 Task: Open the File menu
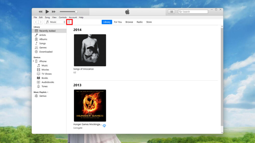click(35, 17)
